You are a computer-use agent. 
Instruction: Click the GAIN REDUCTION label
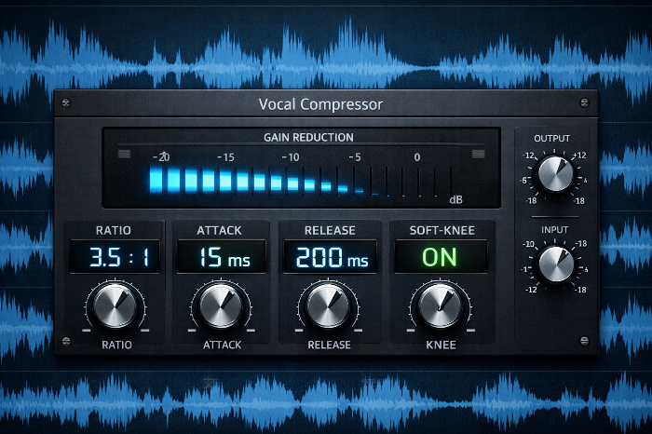pos(308,138)
